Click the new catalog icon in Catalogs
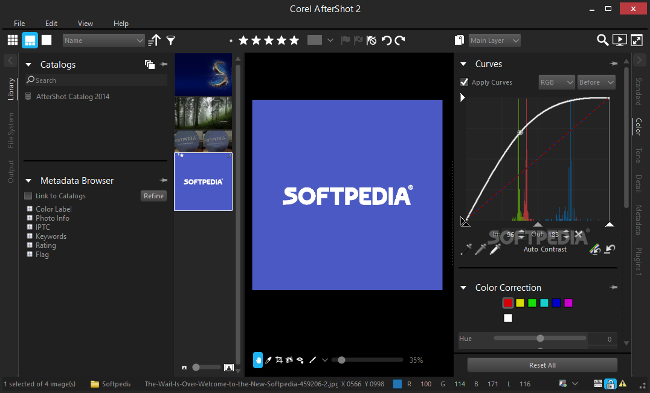The image size is (650, 393). click(150, 64)
